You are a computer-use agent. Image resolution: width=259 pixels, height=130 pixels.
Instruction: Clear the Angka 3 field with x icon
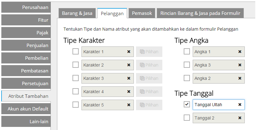240,65
